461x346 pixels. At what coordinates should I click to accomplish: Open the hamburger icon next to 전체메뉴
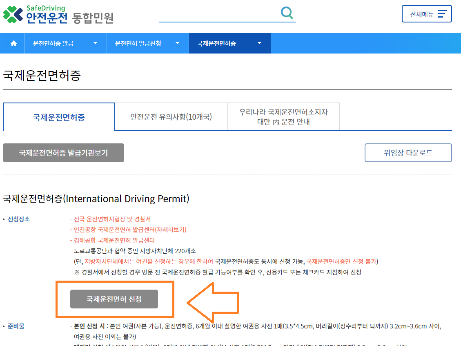442,13
